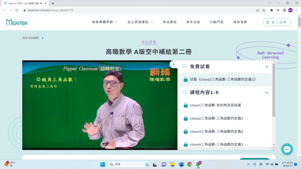Click the course video player
The height and width of the screenshot is (169, 301).
(x=100, y=105)
